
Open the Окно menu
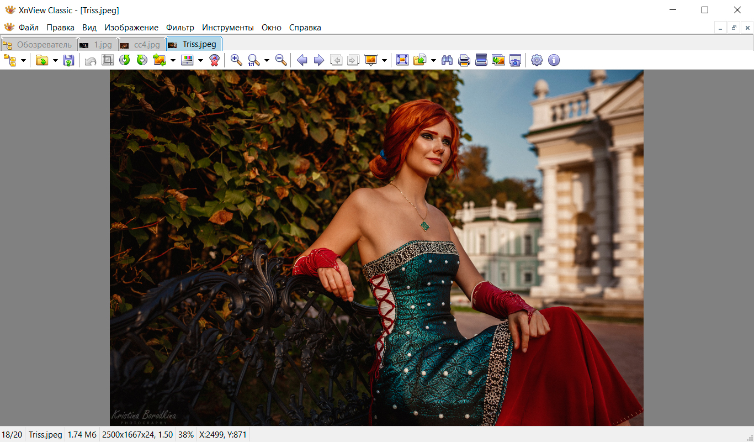(x=272, y=28)
